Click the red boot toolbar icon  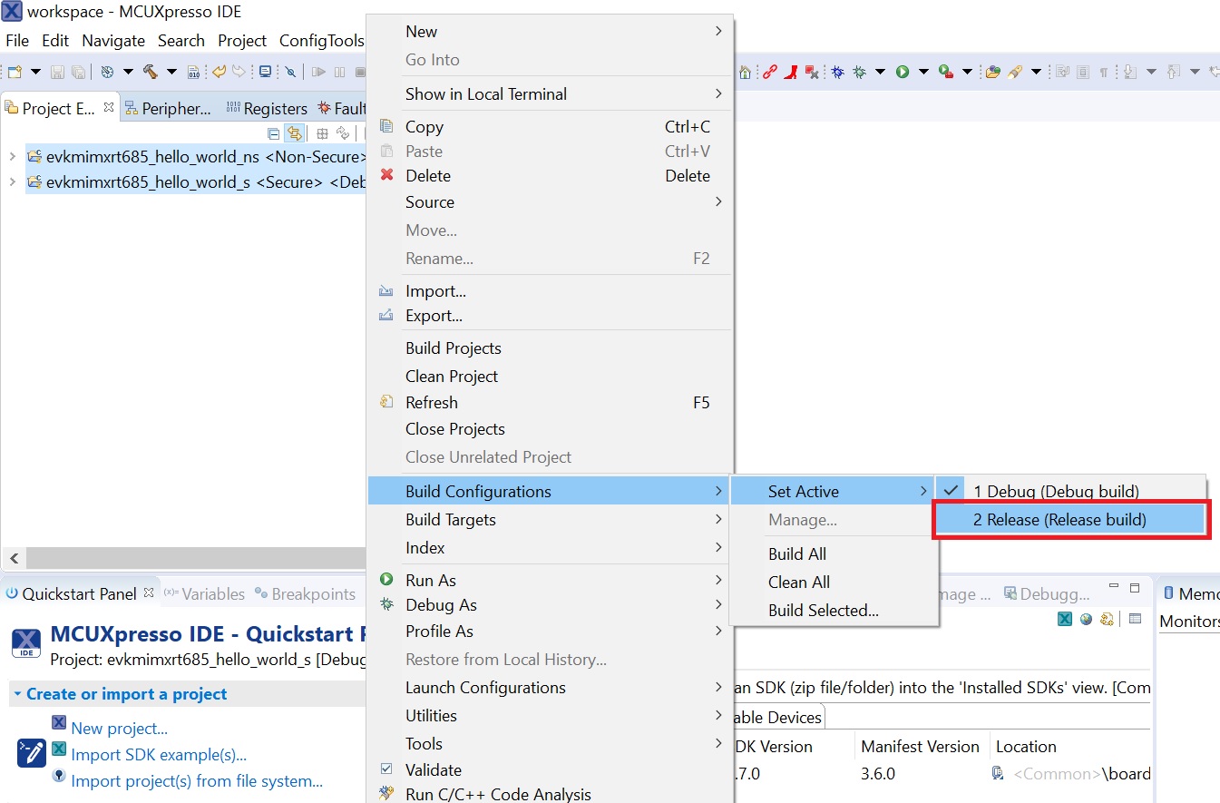coord(791,72)
